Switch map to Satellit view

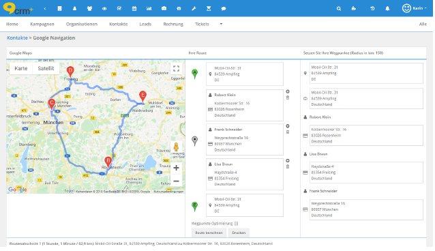pyautogui.click(x=46, y=68)
